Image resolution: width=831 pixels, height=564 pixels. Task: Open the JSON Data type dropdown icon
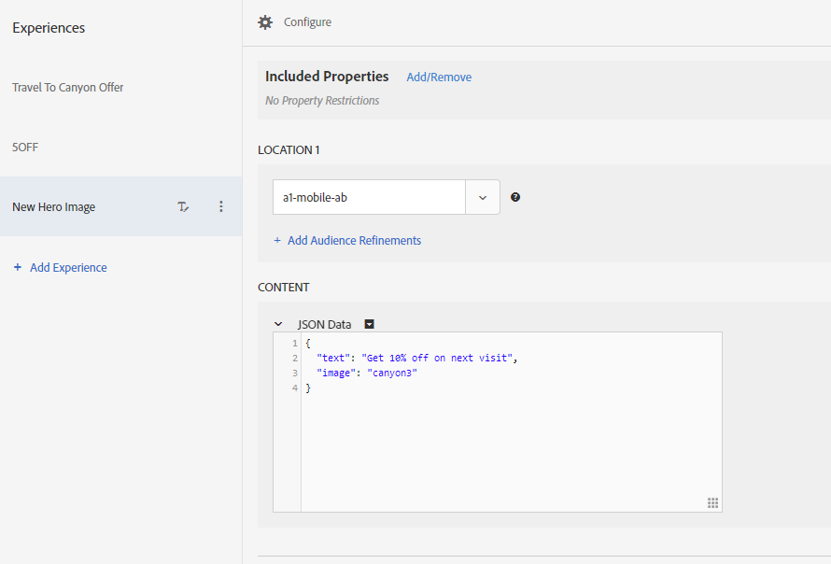(x=370, y=324)
